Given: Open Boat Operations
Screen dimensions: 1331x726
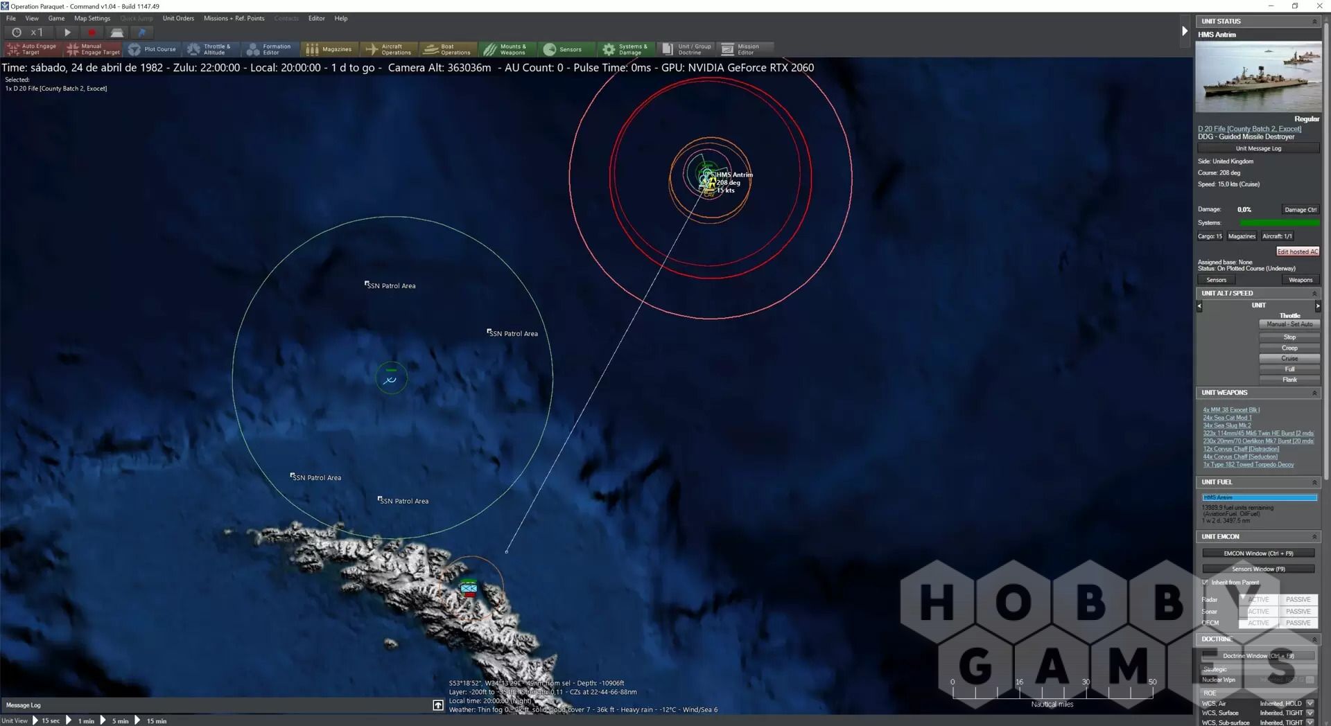Looking at the screenshot, I should (449, 49).
